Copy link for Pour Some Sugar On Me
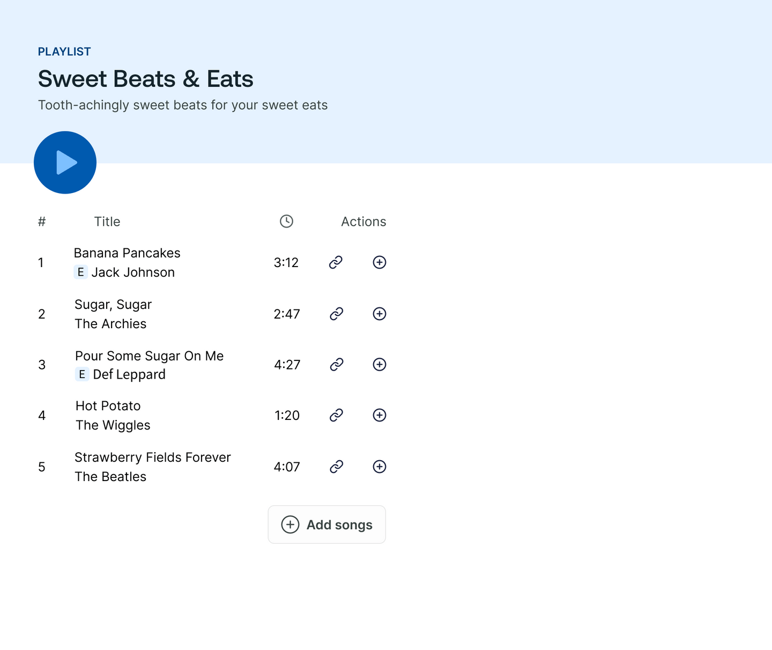 pyautogui.click(x=336, y=365)
